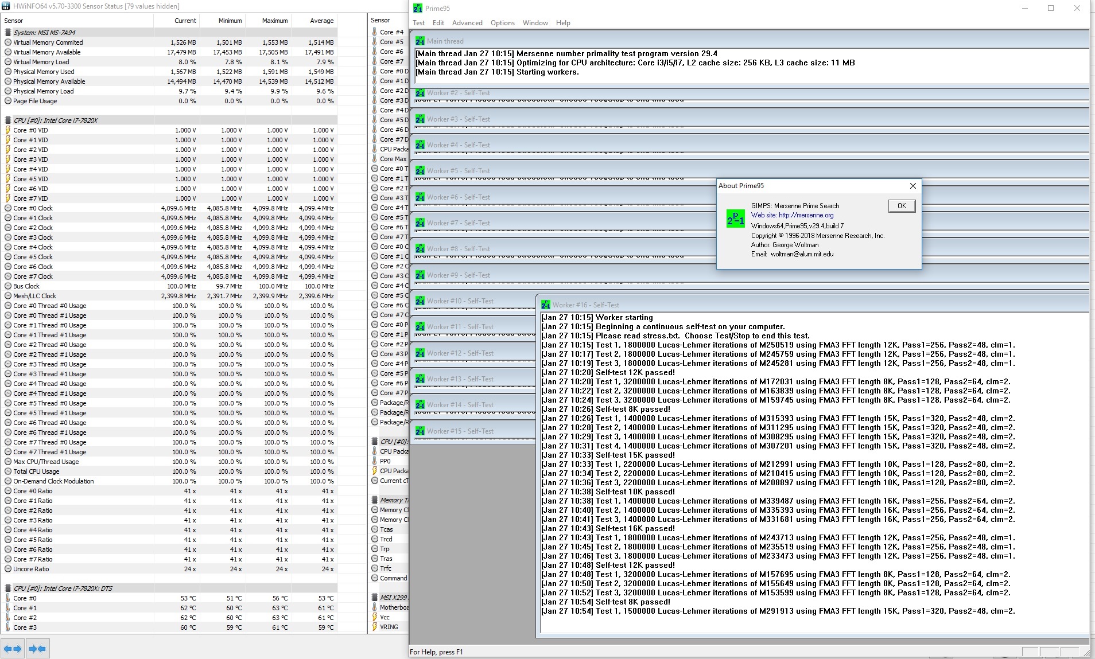This screenshot has height=659, width=1095.
Task: Click the lightning icon beside Vcc in the right pane
Action: 375,617
